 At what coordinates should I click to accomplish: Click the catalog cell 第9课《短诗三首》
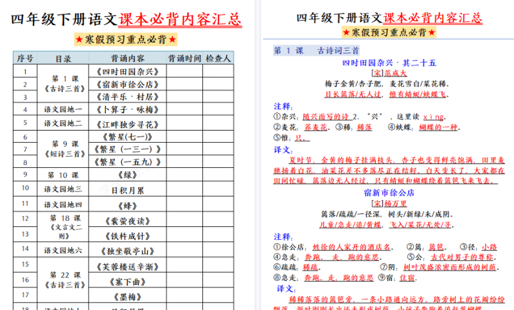[x=63, y=149]
